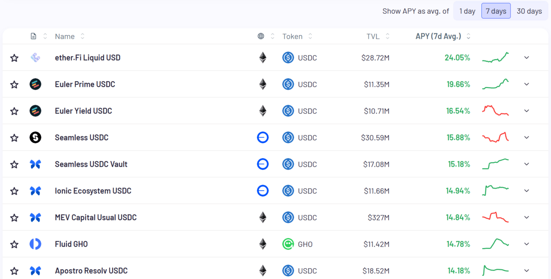Click the Seamless USDC protocol logo
The height and width of the screenshot is (279, 551).
(x=35, y=137)
